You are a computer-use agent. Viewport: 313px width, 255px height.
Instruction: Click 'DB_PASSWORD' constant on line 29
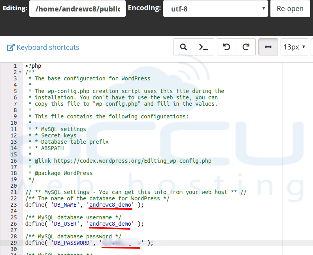72,243
